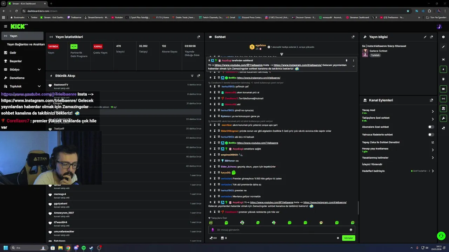
Task: Open the Etkinlik Akışı filter icon
Action: tap(192, 76)
